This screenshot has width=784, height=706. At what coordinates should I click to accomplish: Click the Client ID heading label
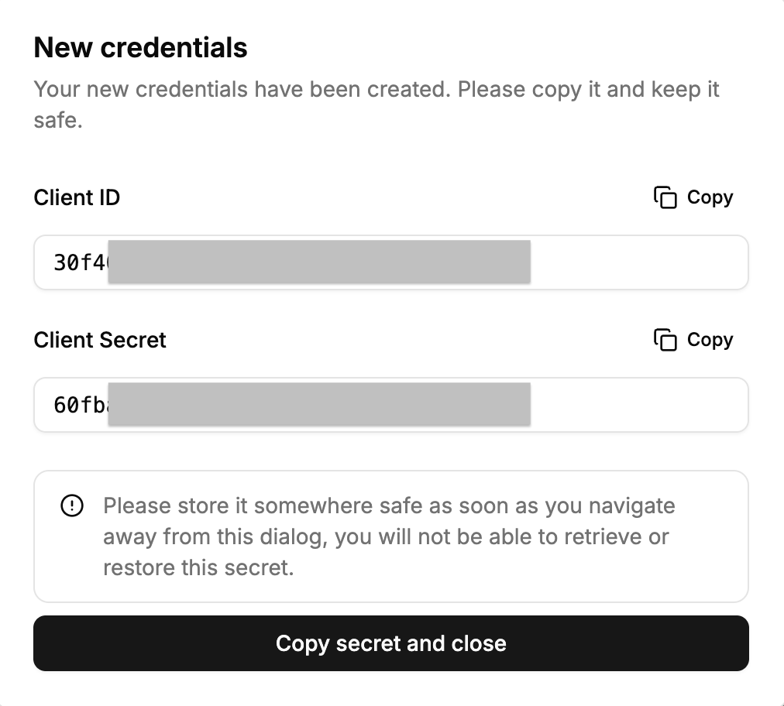pyautogui.click(x=77, y=197)
